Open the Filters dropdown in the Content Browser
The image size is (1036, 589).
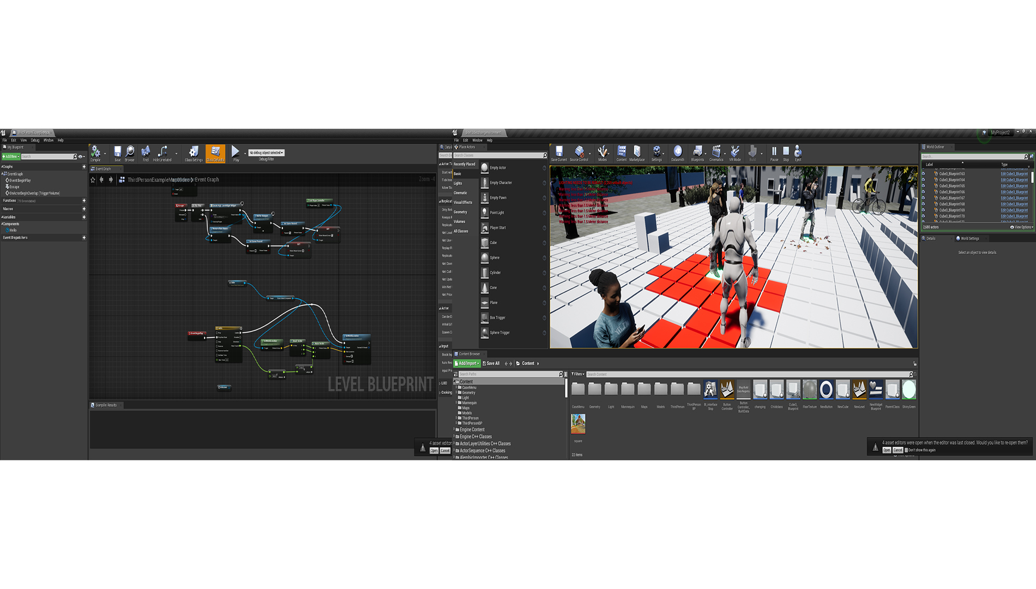click(578, 374)
